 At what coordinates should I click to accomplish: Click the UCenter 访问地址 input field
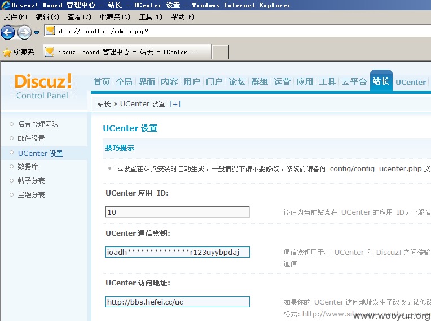point(178,302)
